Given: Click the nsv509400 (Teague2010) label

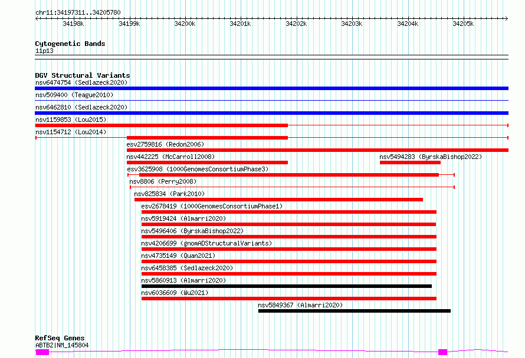Looking at the screenshot, I should click(x=74, y=95).
